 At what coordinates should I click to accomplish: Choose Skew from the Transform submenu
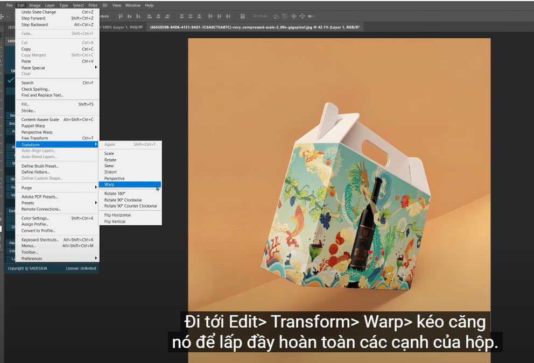click(130, 166)
